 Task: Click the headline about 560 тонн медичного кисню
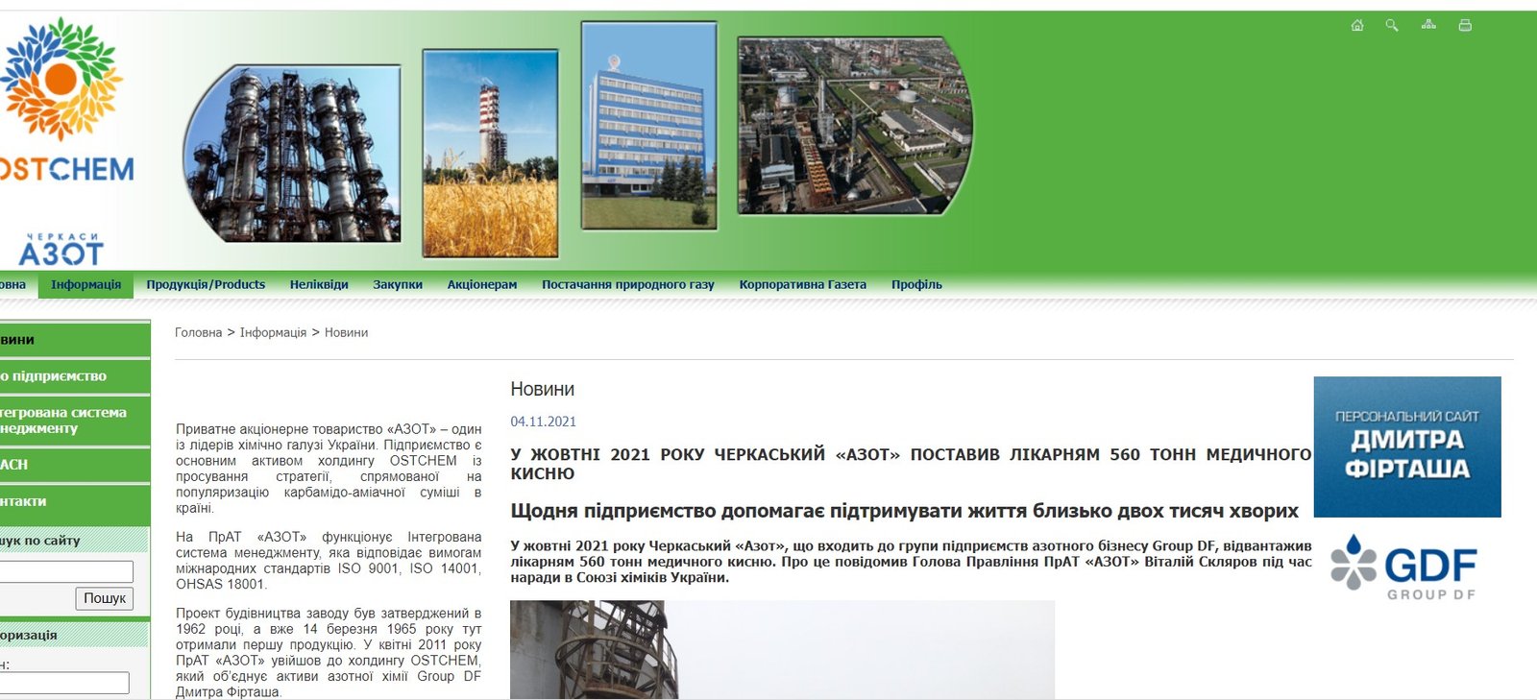[911, 464]
